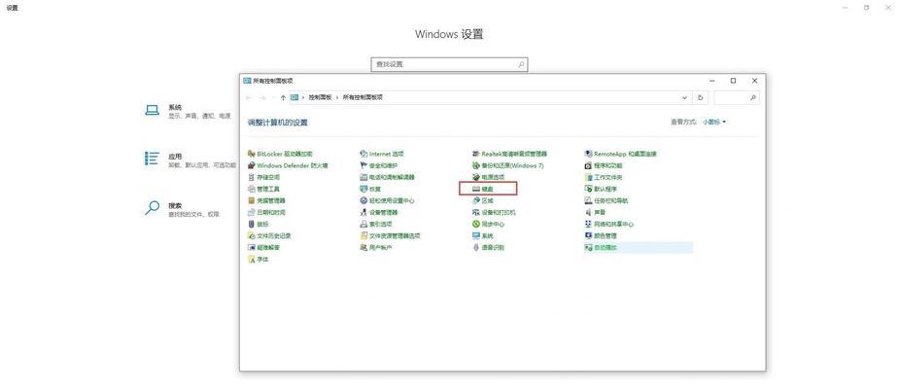Open 颜色管理 control panel item
Viewport: 899px width, 389px height.
601,235
